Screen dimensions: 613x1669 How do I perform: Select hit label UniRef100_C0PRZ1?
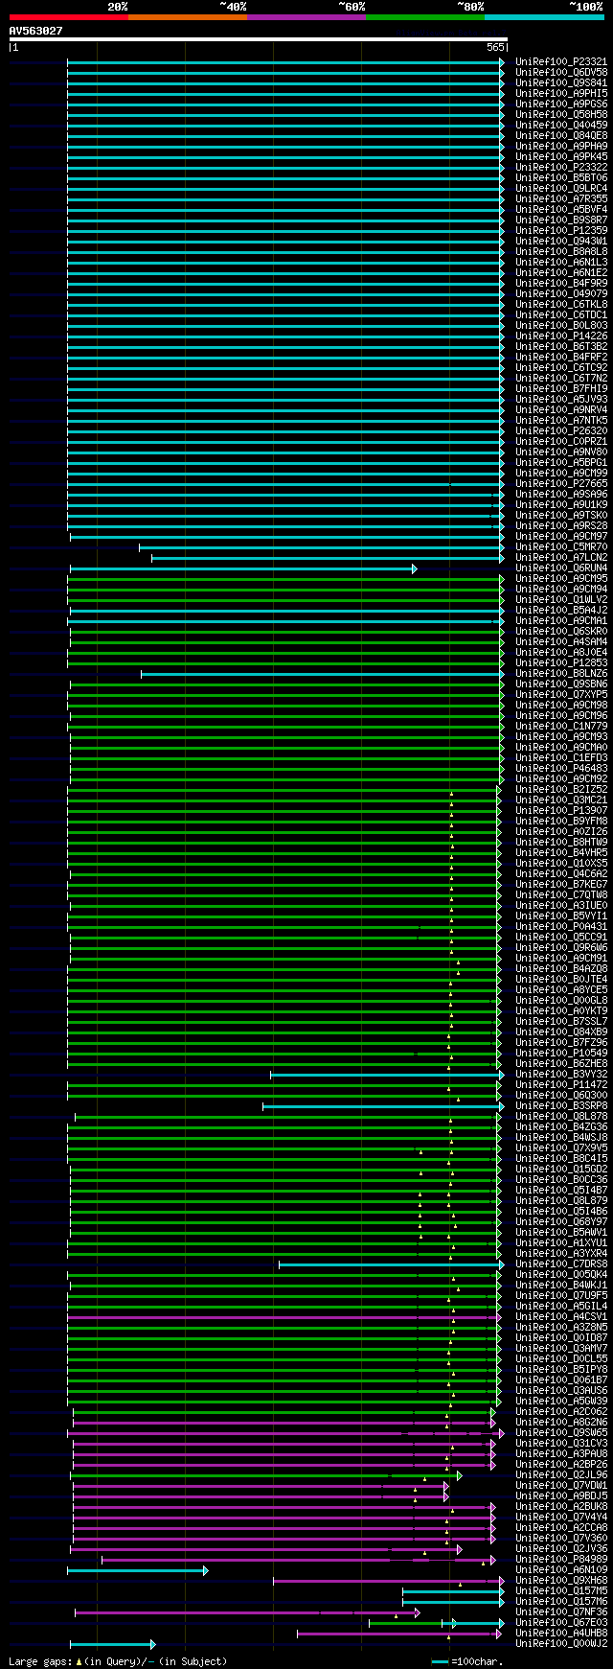pos(561,441)
